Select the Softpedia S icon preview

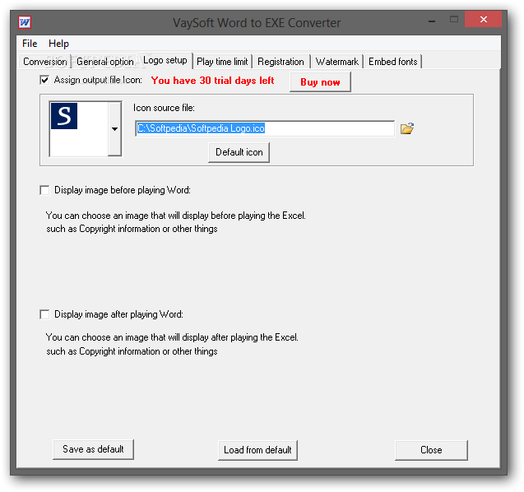pos(64,116)
